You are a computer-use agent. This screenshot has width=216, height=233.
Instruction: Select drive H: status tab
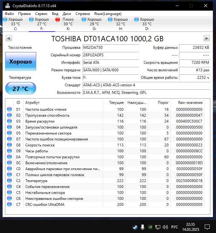point(121,24)
